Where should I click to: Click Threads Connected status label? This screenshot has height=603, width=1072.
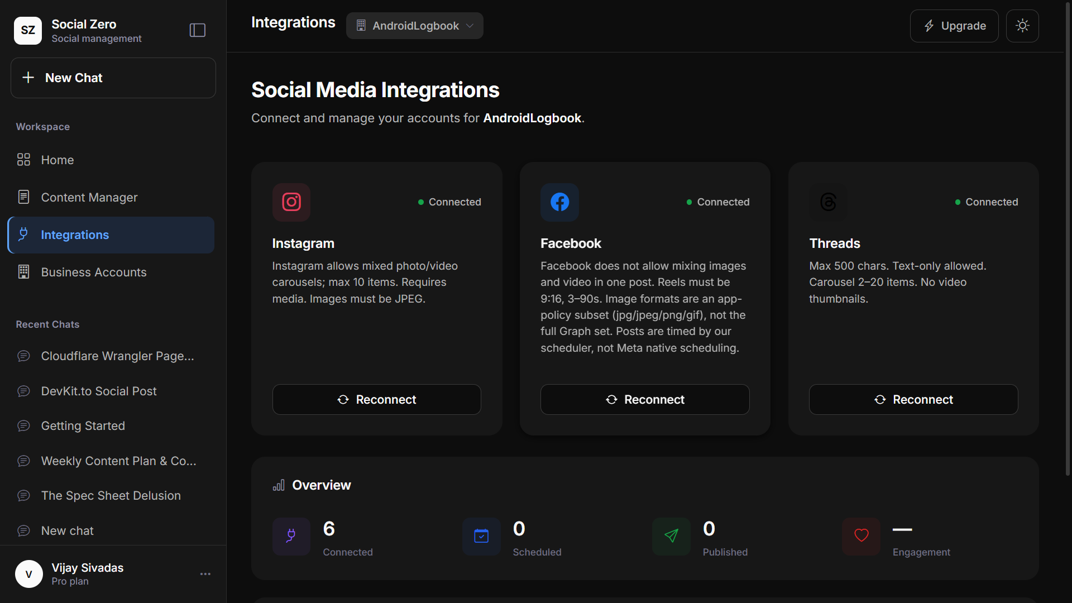coord(987,202)
